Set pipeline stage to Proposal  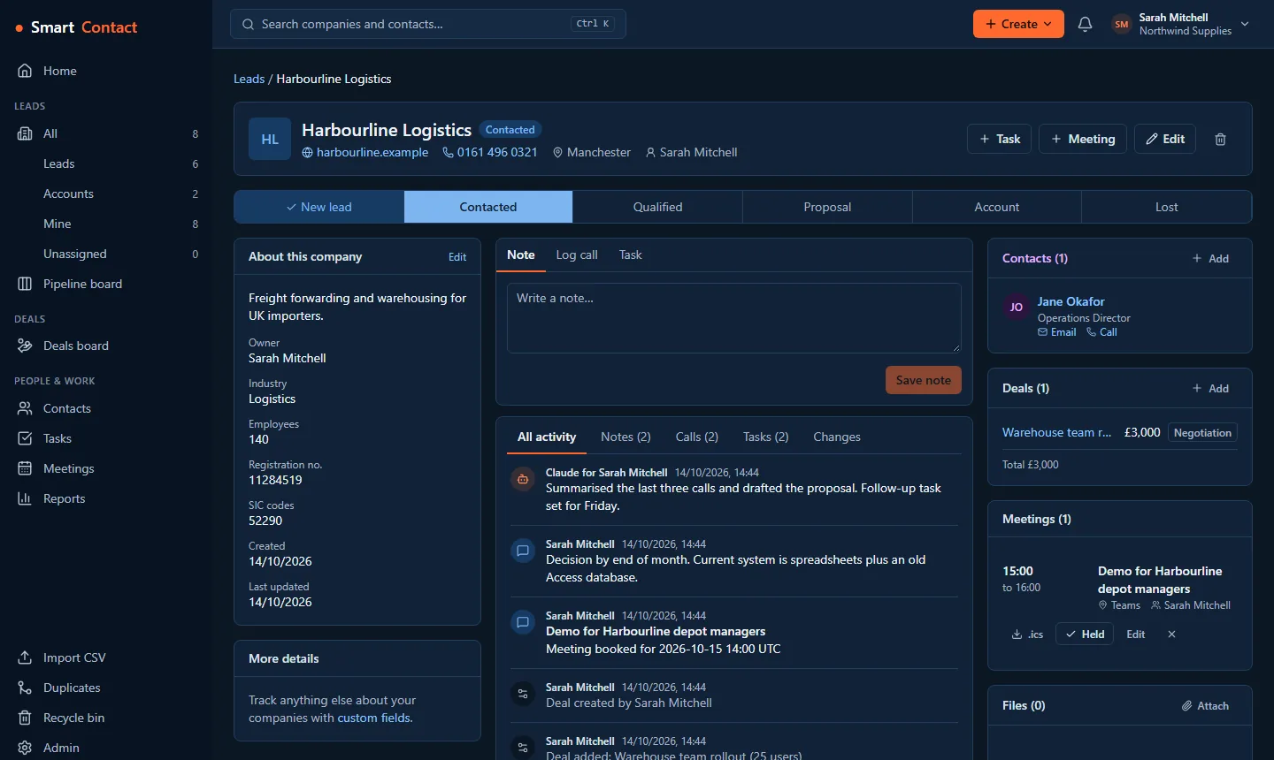coord(827,207)
